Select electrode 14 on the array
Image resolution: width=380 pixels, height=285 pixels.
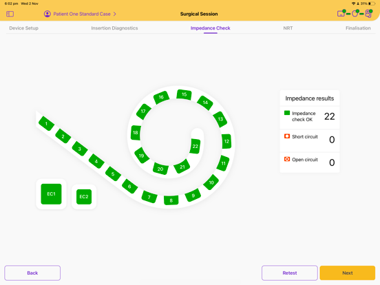(205, 103)
